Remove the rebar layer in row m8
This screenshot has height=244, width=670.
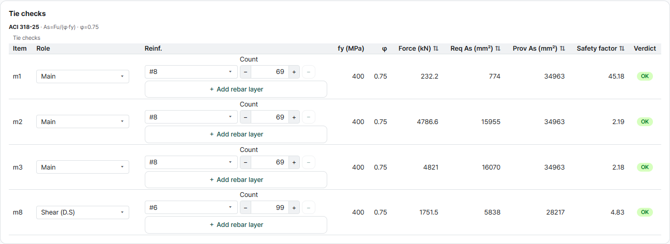[x=309, y=208]
